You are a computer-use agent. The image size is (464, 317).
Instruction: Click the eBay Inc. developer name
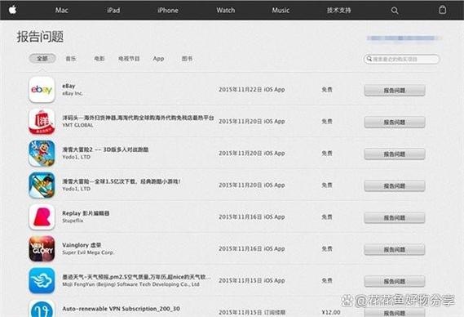pos(73,93)
